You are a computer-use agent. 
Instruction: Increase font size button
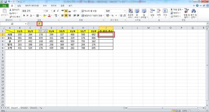(54, 11)
